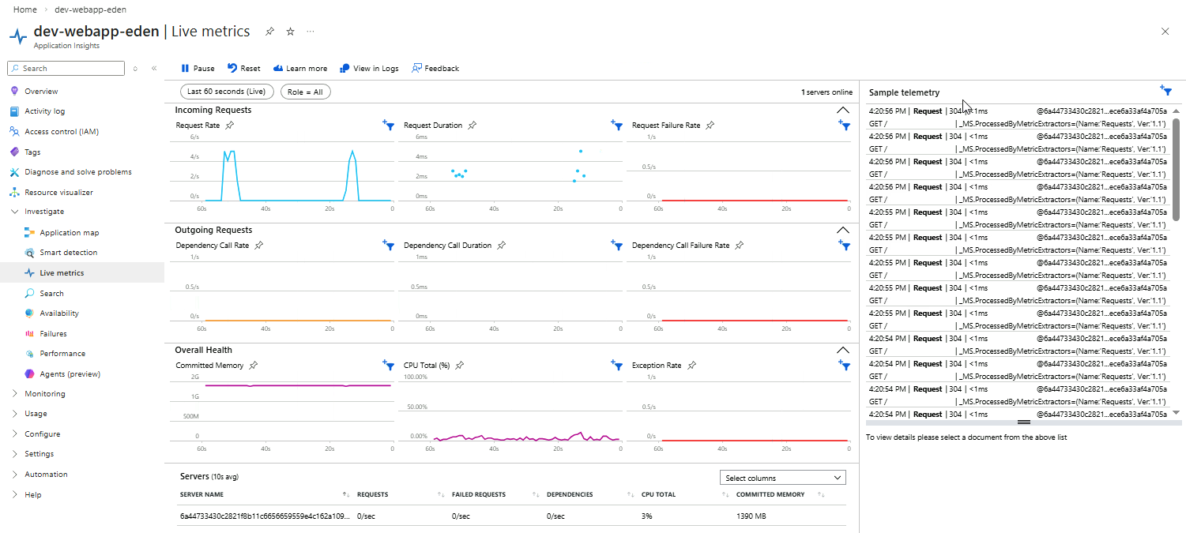Pin the Committed Memory chart
Image resolution: width=1186 pixels, height=533 pixels.
click(x=253, y=366)
